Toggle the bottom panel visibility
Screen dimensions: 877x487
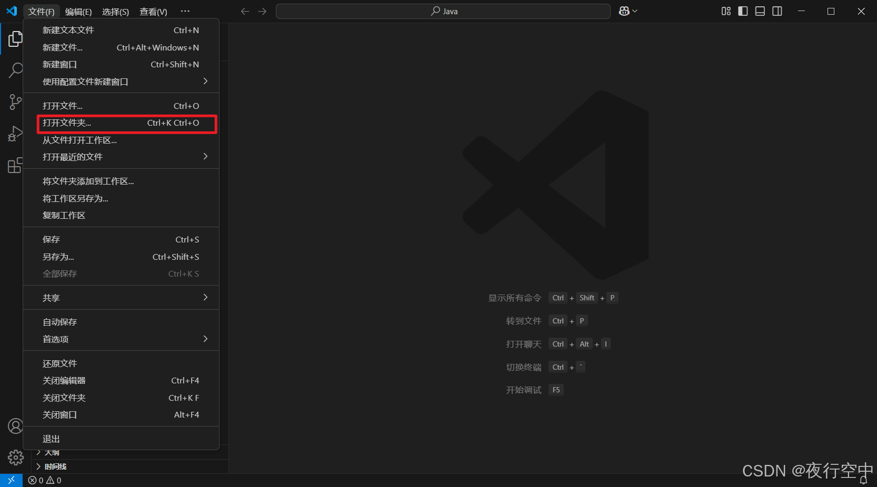pos(760,11)
